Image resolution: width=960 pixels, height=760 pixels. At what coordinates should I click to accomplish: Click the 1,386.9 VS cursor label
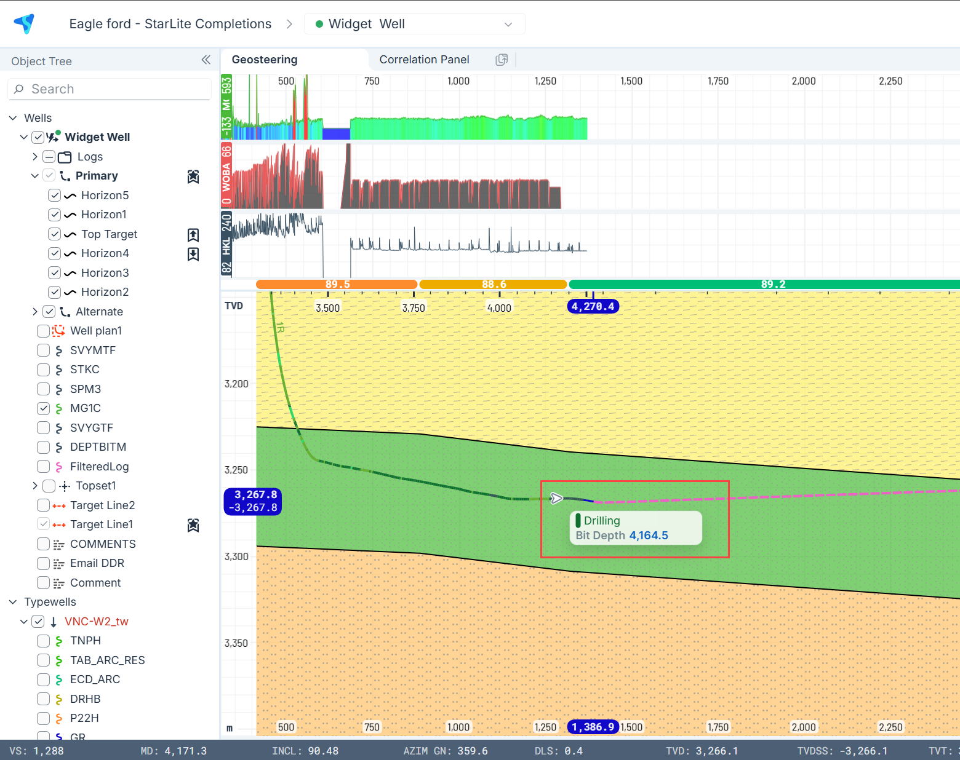[593, 727]
